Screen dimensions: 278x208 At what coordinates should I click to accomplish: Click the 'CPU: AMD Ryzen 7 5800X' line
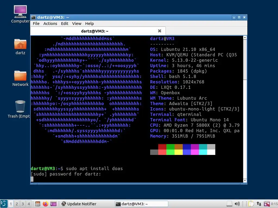tap(195, 125)
